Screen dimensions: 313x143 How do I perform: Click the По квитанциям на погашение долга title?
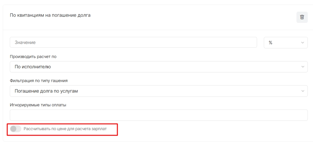click(x=50, y=15)
